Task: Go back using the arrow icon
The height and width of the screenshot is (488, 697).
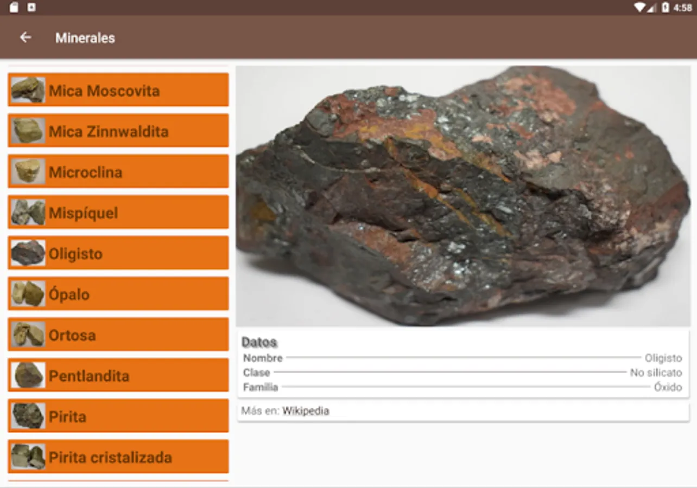Action: (26, 37)
